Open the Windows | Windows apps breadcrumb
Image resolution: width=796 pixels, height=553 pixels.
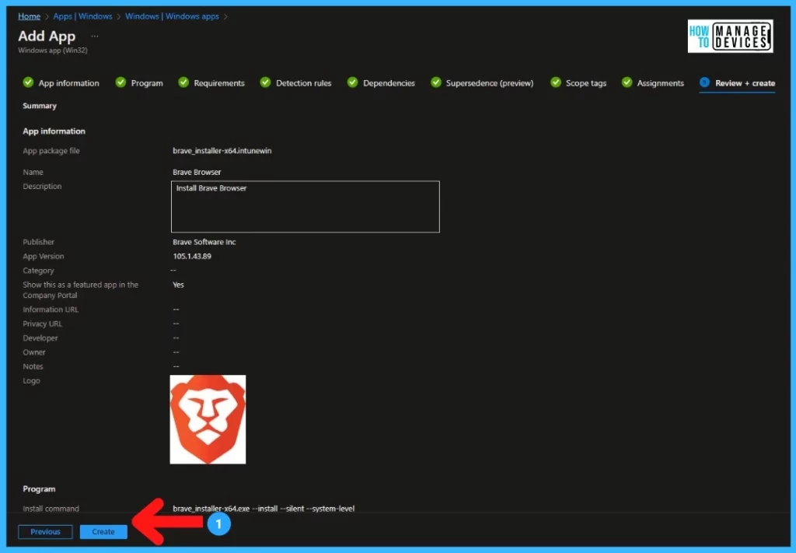(x=172, y=16)
